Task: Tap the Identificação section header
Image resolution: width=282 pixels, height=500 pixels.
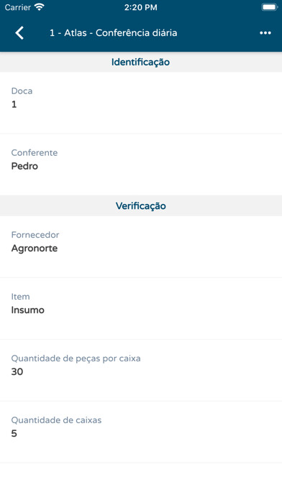Action: click(x=141, y=62)
